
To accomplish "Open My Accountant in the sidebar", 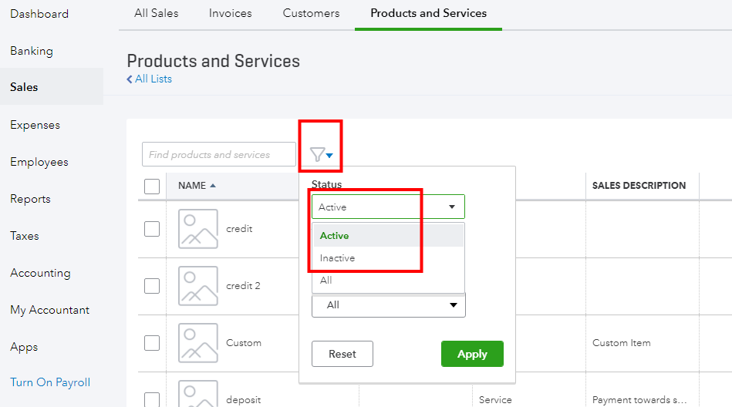I will tap(50, 310).
